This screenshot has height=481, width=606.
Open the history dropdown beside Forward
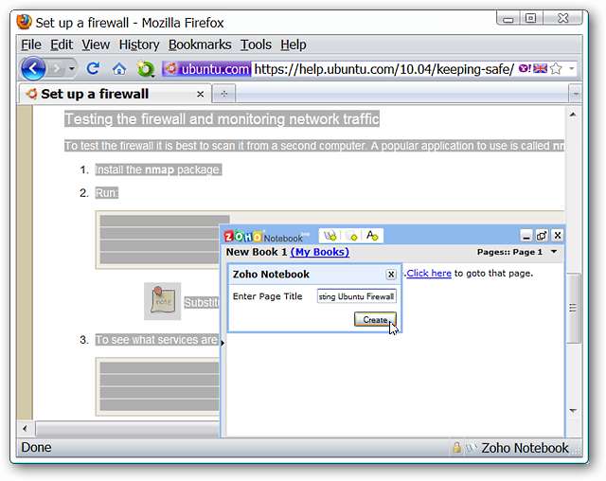(72, 69)
